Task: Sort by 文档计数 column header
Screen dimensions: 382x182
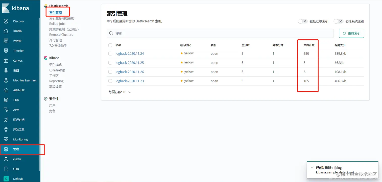Action: (309, 45)
